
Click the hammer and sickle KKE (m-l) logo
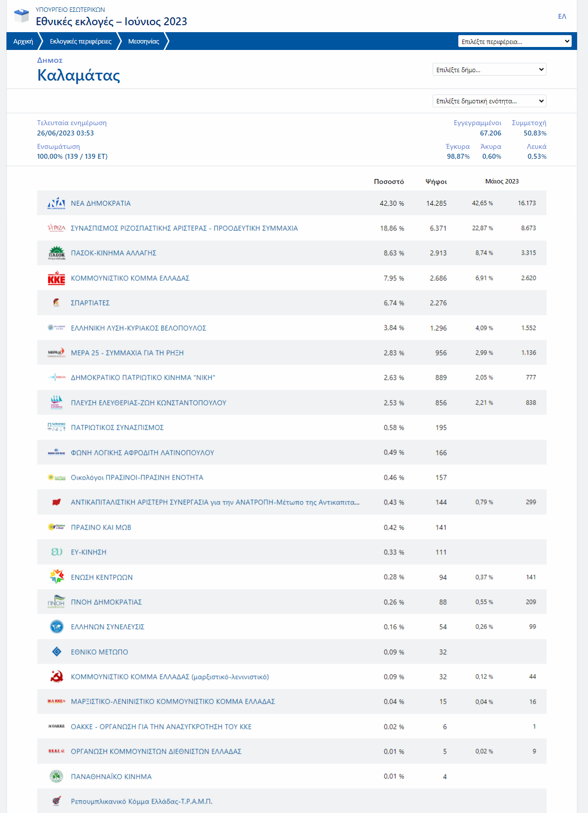[x=56, y=677]
